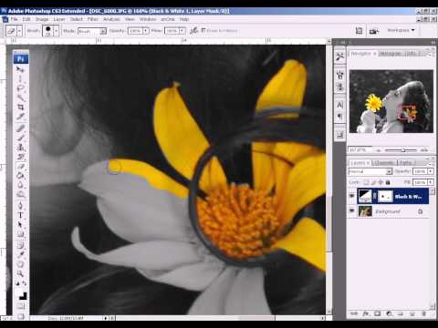Open the Paragraph panel dock icon
This screenshot has height=328, width=438.
(x=339, y=117)
